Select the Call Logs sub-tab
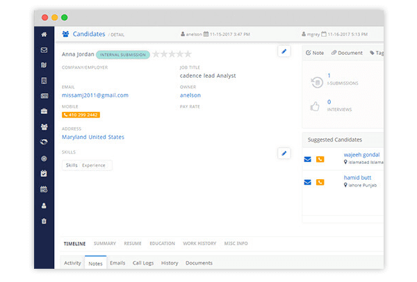The height and width of the screenshot is (282, 417). coord(143,263)
